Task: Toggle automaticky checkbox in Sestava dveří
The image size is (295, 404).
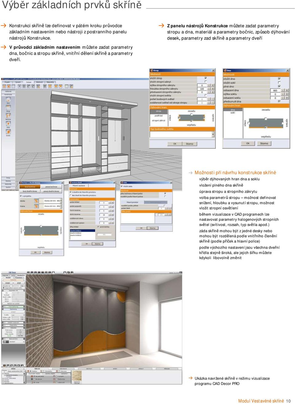Action: click(x=98, y=227)
